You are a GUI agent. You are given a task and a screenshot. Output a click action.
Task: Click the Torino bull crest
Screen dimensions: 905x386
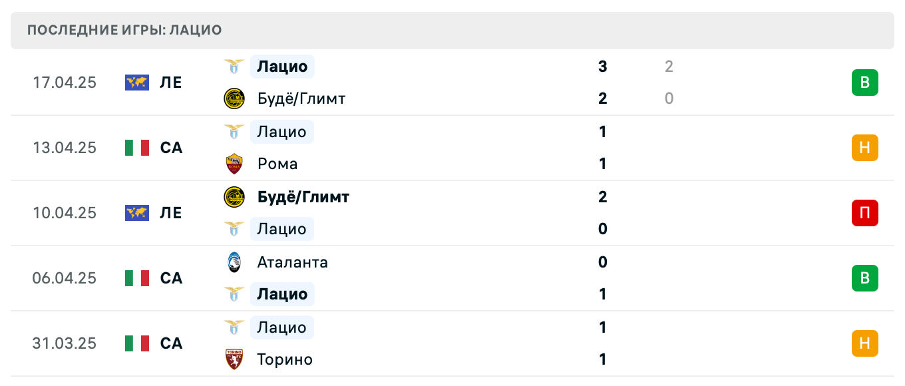234,359
